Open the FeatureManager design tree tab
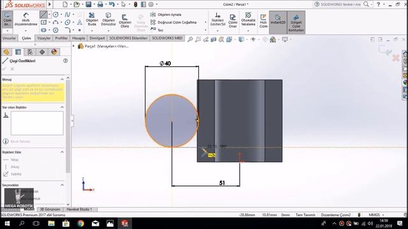 6,52
